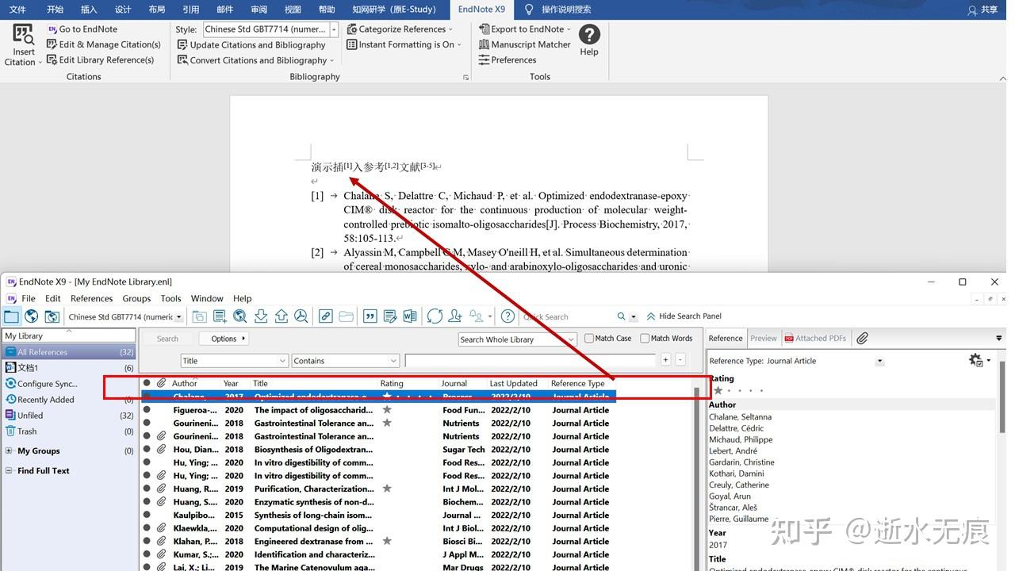This screenshot has height=571, width=1015.
Task: Open the Window menu in EndNote
Action: 207,298
